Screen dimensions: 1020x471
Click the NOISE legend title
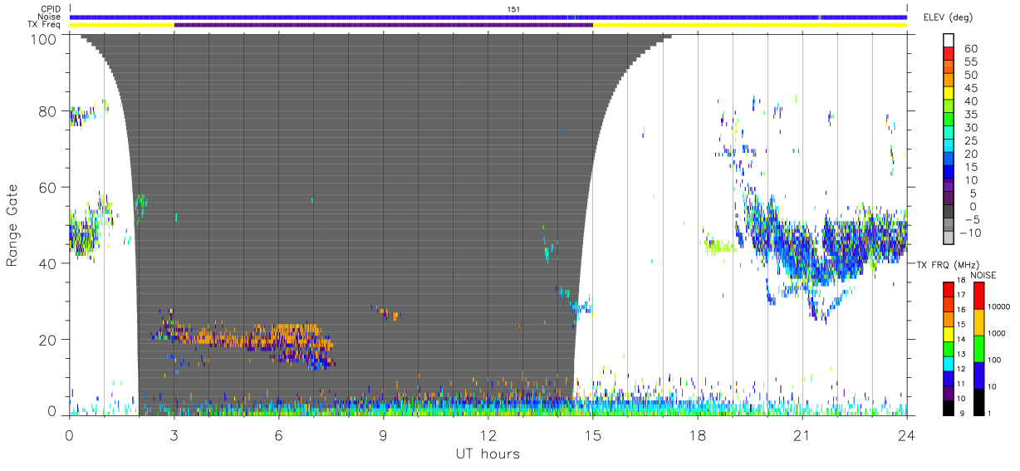(x=983, y=275)
